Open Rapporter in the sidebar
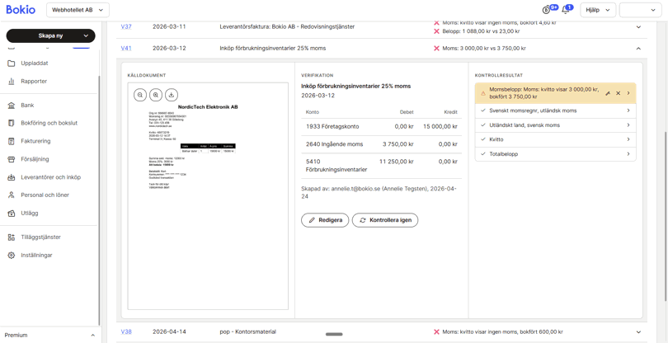 (34, 82)
